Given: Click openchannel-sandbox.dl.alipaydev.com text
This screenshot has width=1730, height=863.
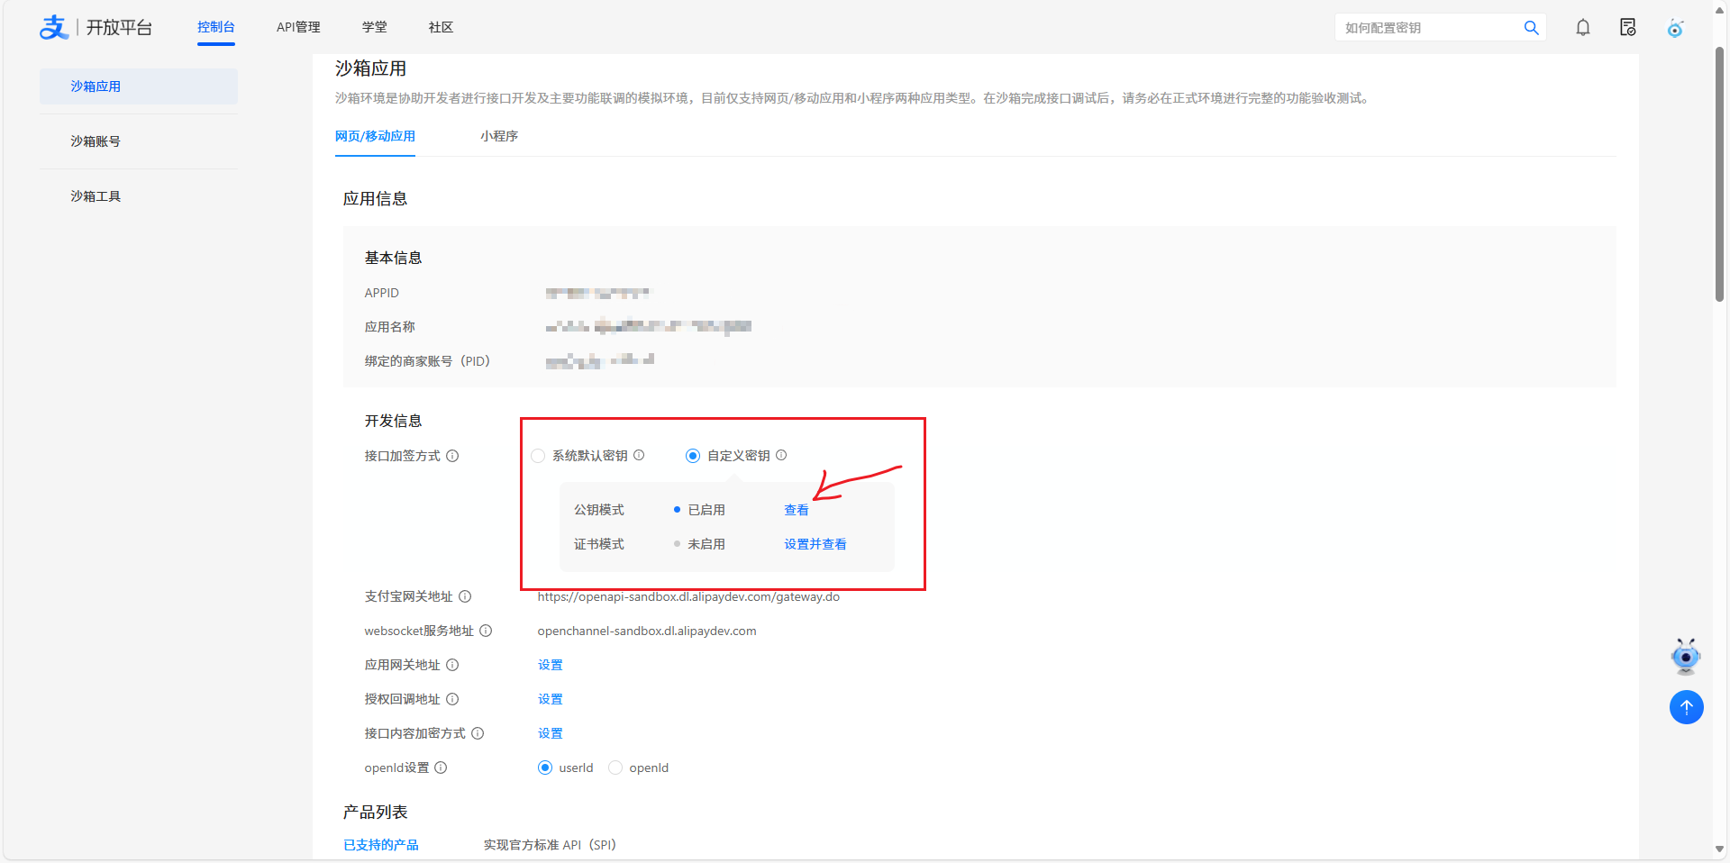Looking at the screenshot, I should 647,631.
